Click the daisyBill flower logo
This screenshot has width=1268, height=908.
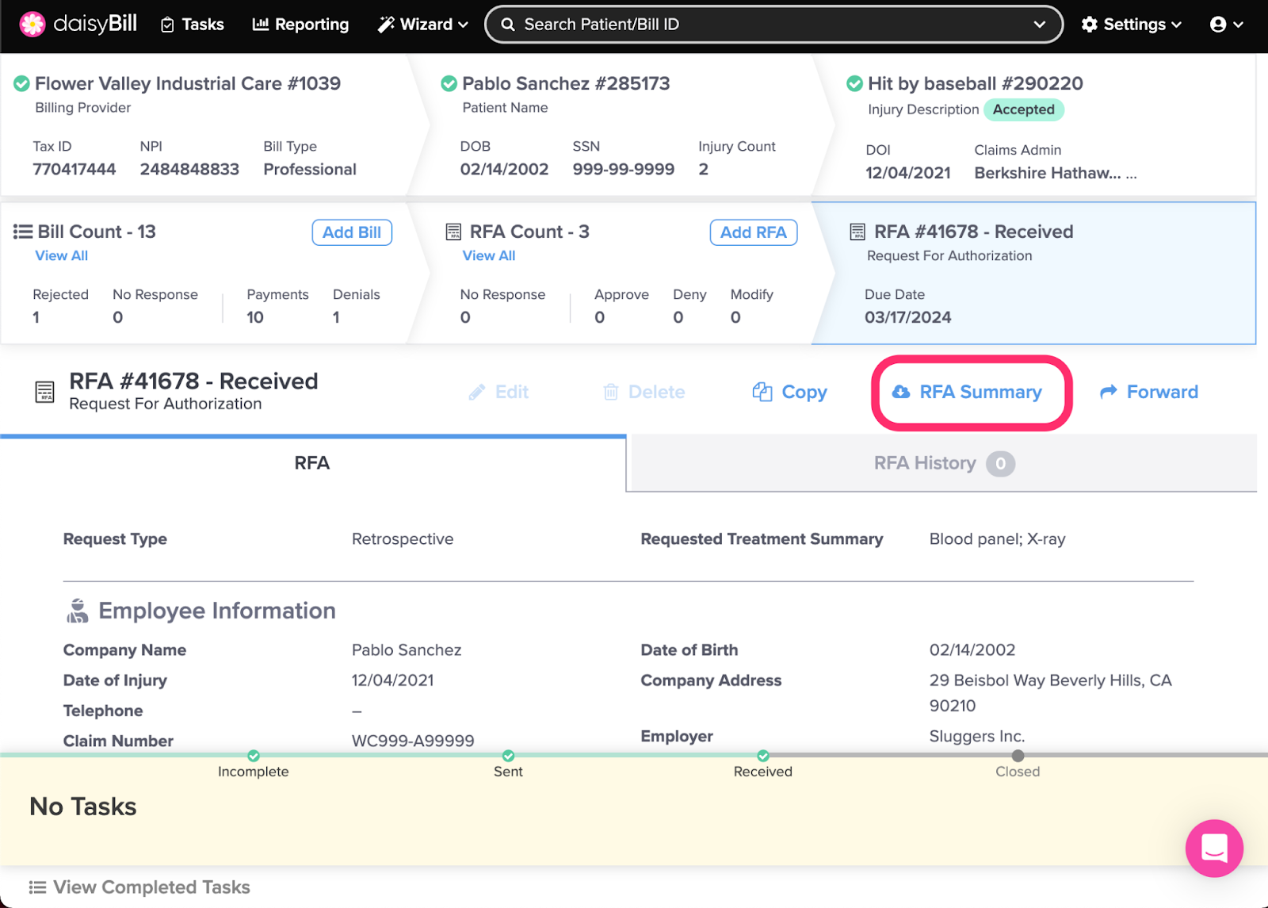32,25
